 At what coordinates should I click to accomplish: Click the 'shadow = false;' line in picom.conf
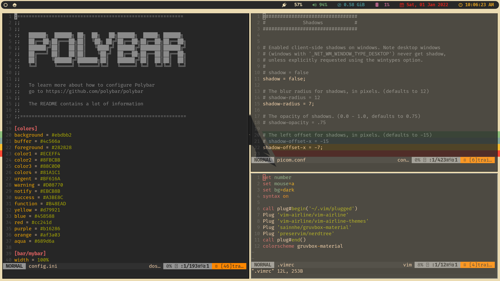(284, 79)
